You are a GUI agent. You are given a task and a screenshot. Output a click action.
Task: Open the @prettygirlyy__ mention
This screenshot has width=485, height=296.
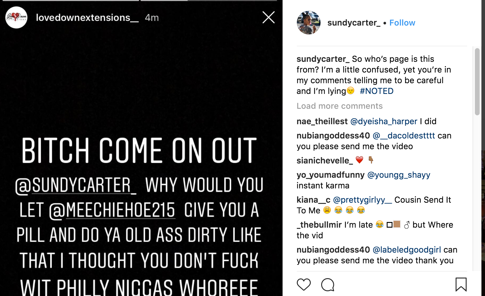pos(362,200)
